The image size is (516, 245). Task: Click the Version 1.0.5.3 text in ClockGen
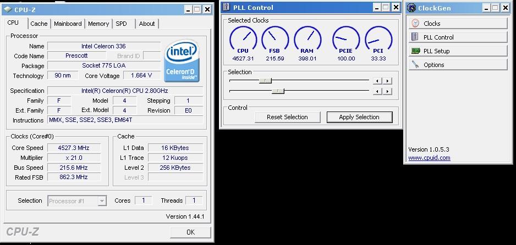[x=429, y=149]
